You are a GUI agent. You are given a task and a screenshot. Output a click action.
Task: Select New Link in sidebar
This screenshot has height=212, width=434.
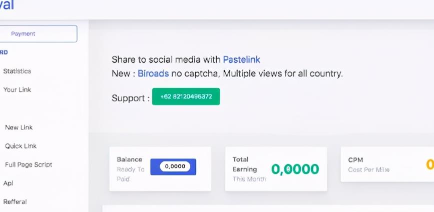19,127
